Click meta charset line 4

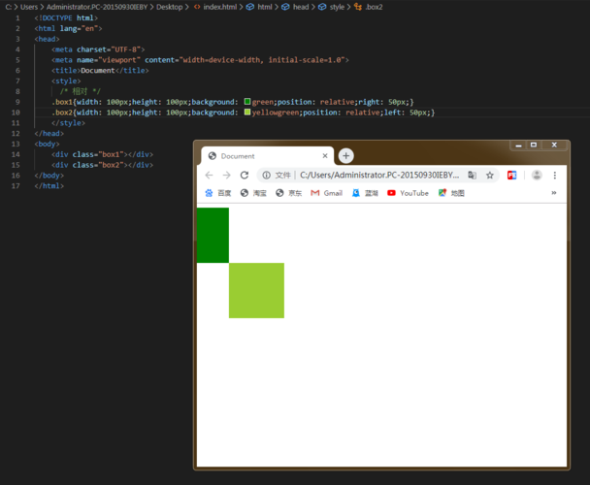coord(98,49)
